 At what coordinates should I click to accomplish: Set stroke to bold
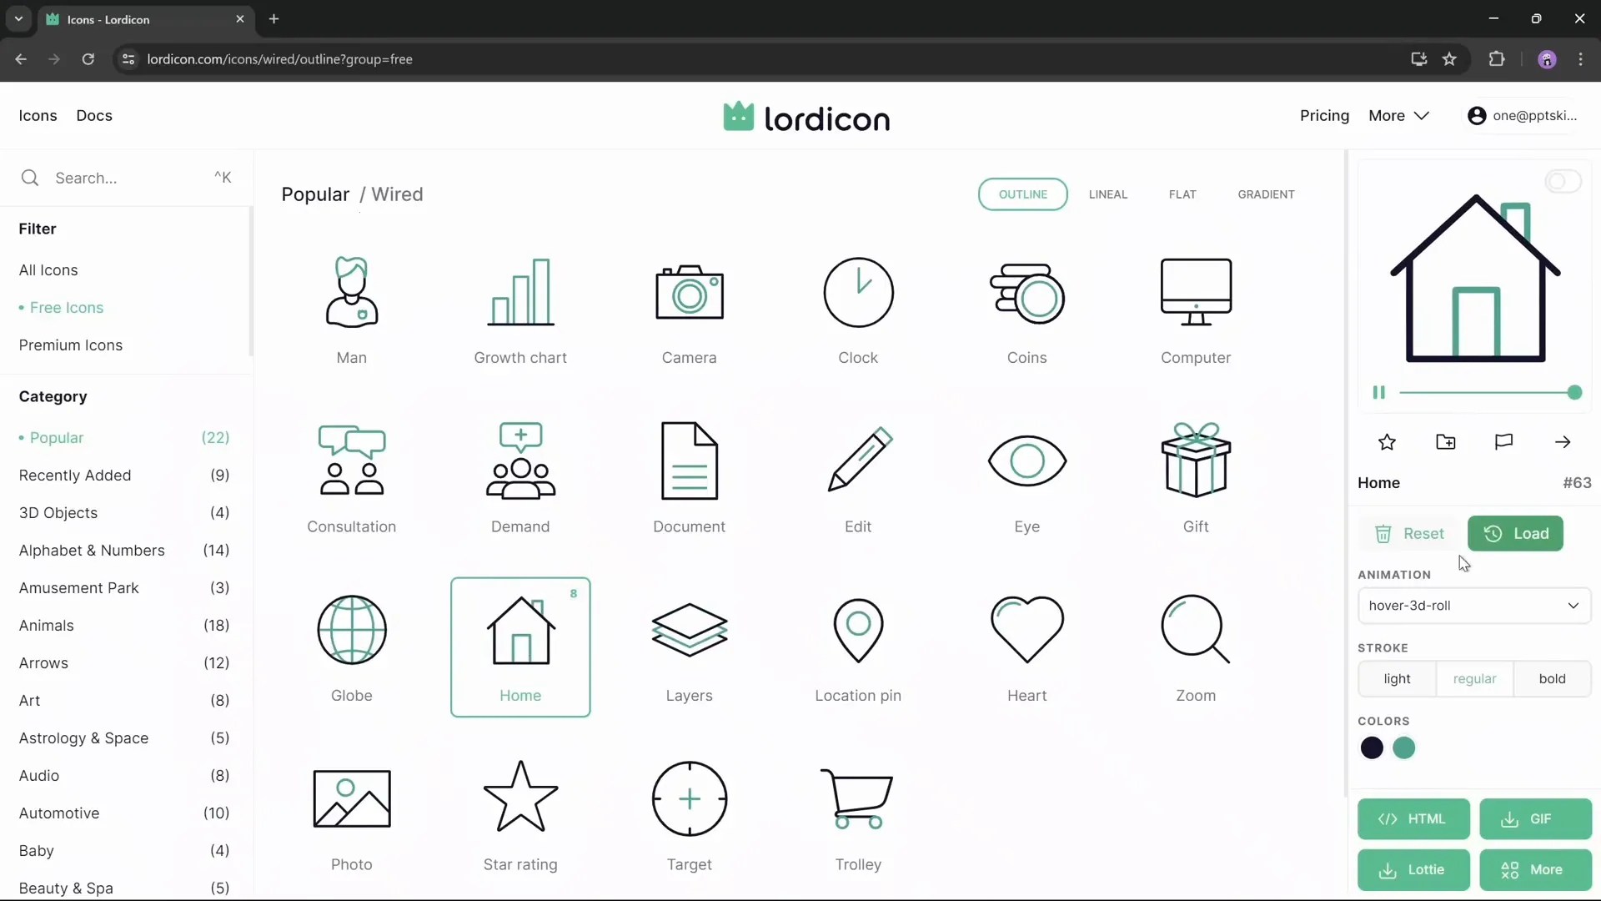[1552, 678]
